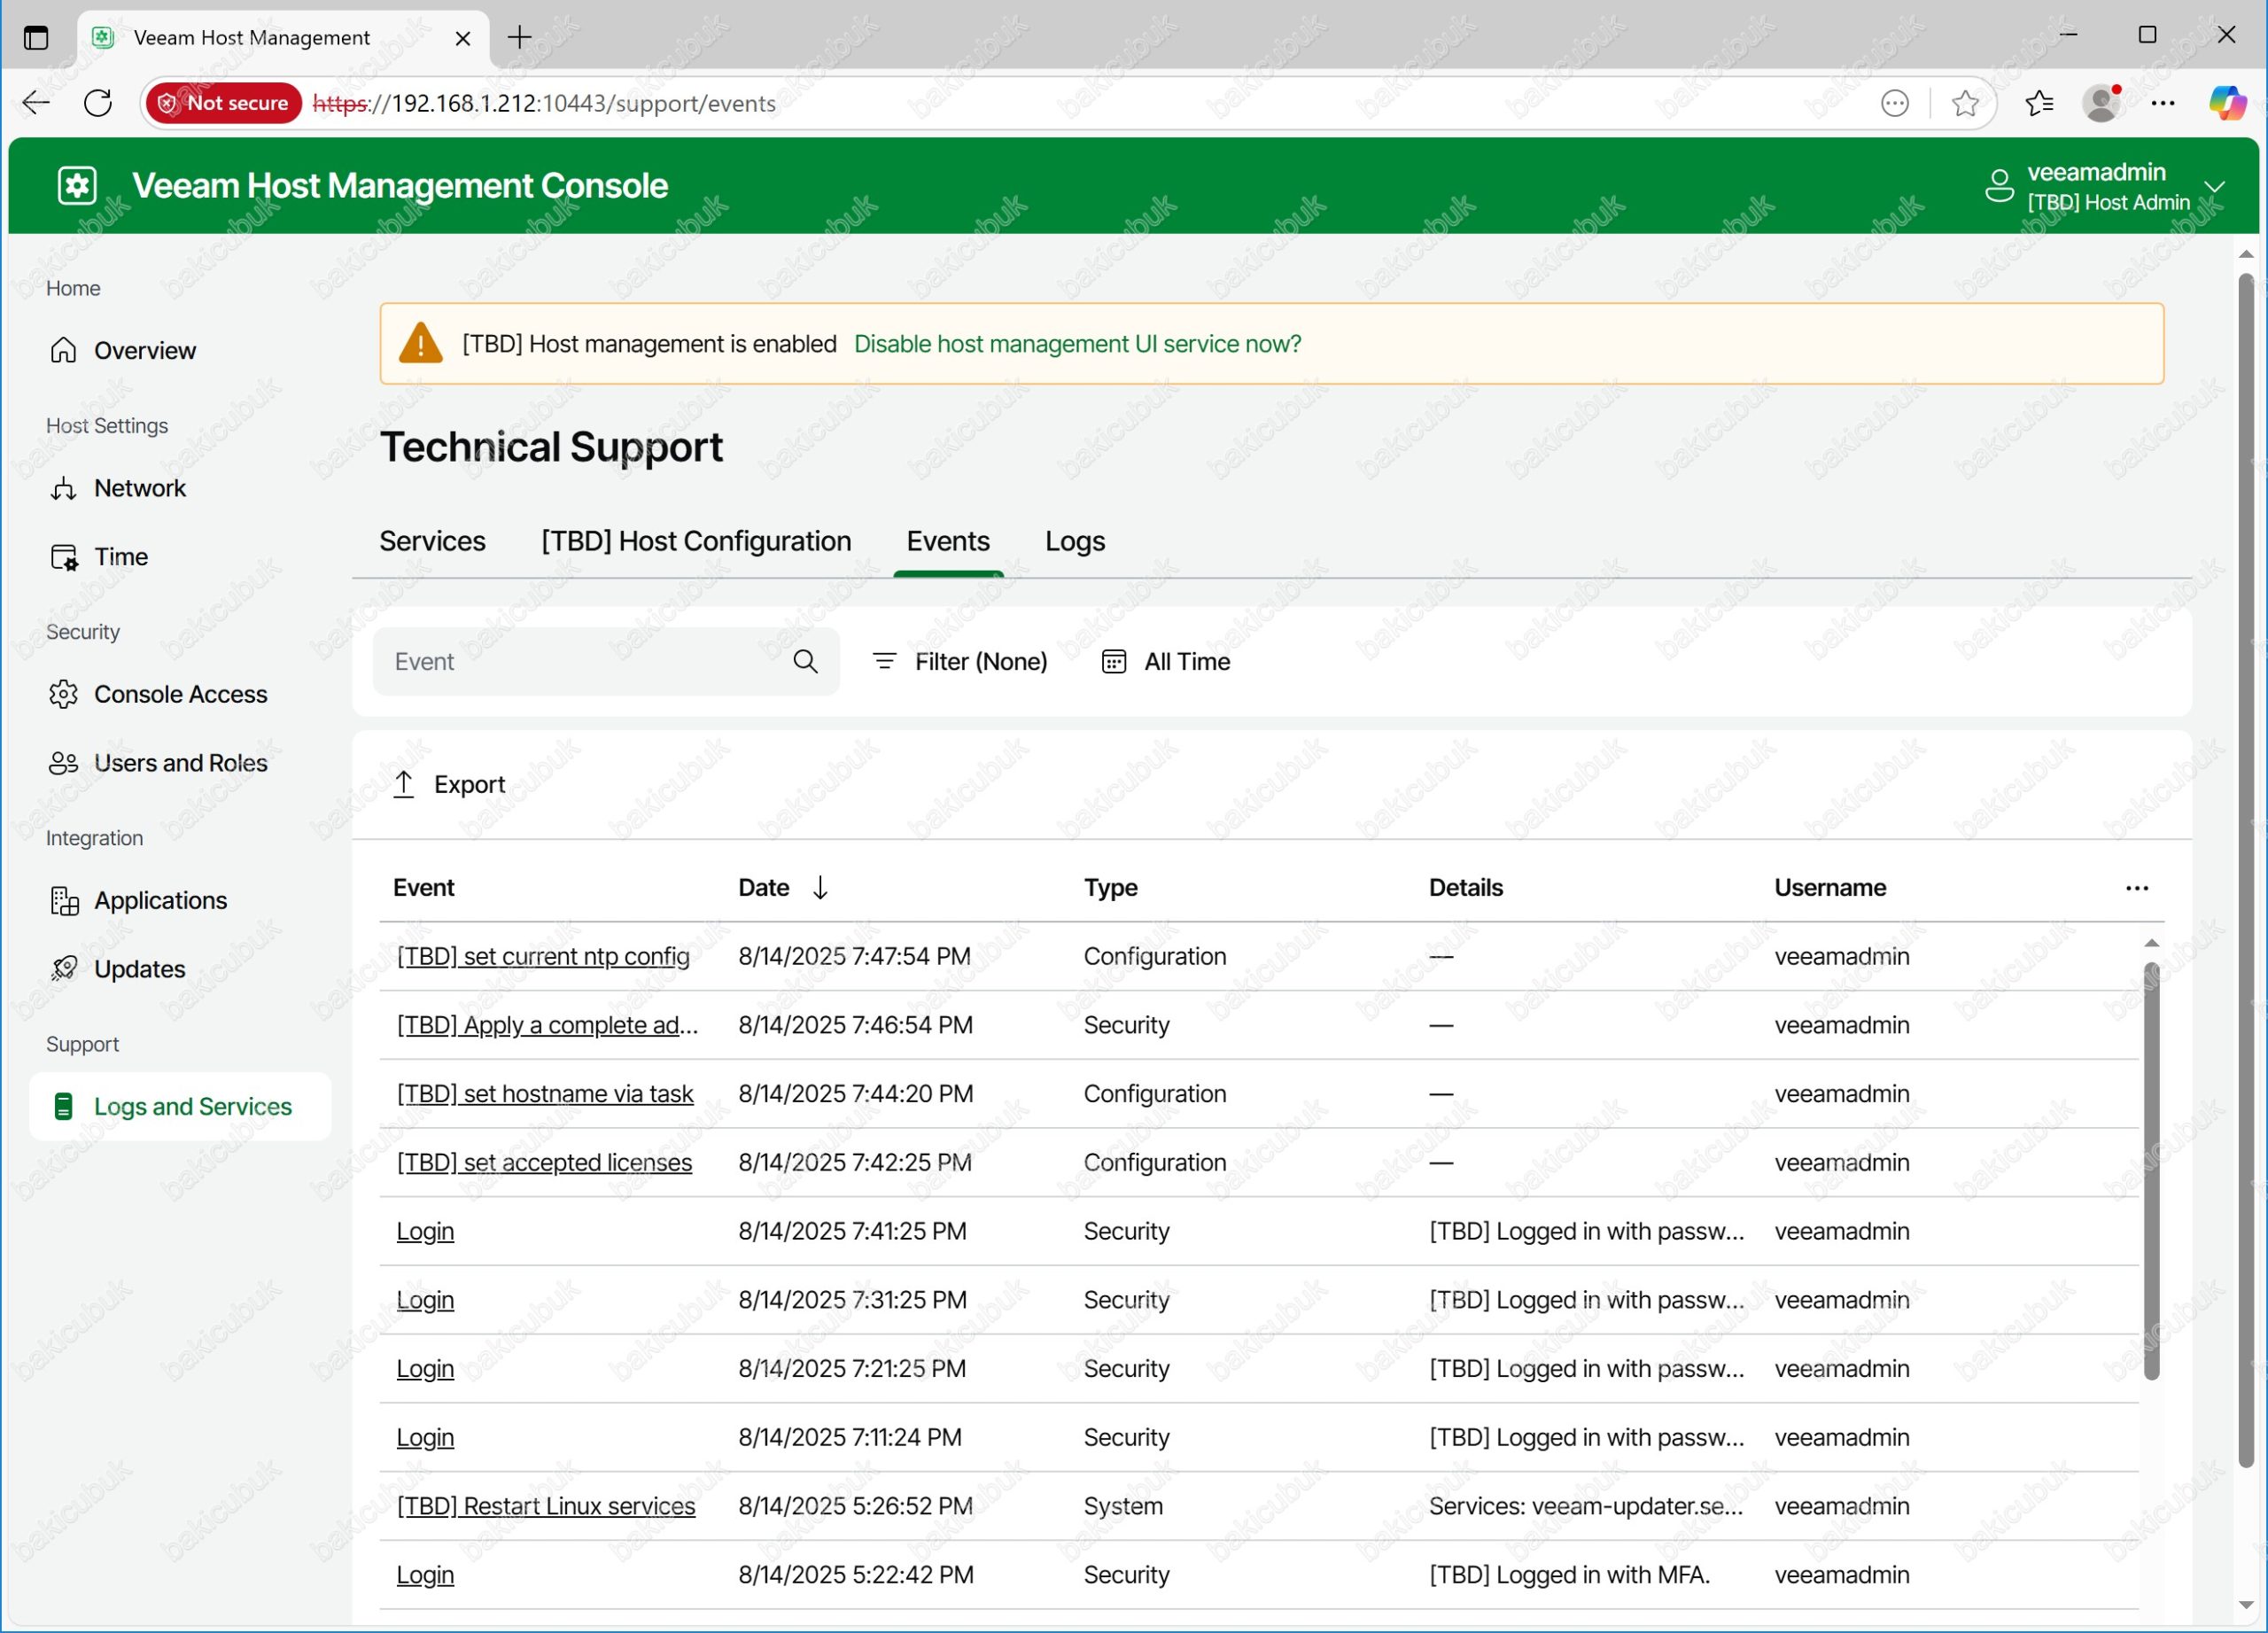The height and width of the screenshot is (1633, 2268).
Task: Open the tab actions menu icon
Action: coord(36,38)
